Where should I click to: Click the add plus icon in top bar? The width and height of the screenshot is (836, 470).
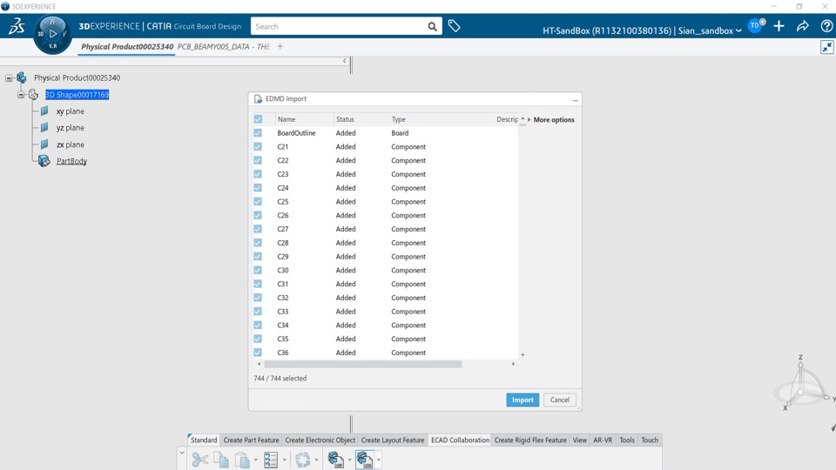pos(779,25)
